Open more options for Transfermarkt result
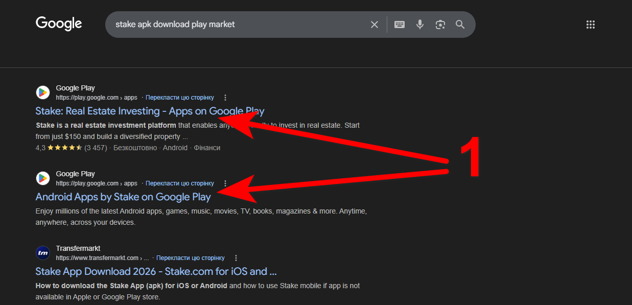632x305 pixels. point(236,258)
